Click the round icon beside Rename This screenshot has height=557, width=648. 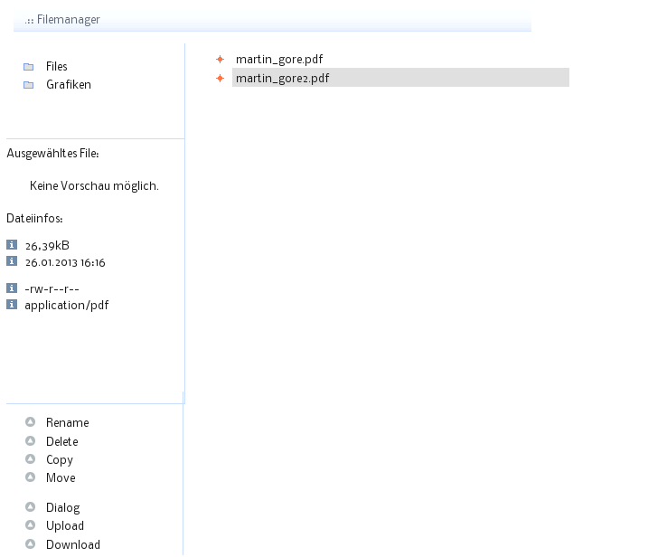tap(30, 421)
